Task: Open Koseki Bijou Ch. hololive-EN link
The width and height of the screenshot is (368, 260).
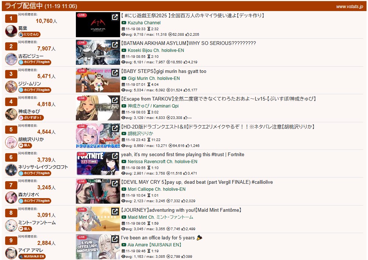Action: tap(156, 50)
